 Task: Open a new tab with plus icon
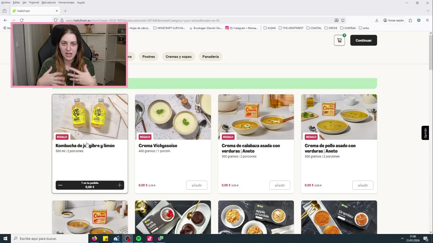point(65,11)
